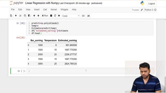
Task: Click the predict=np.poly1d(model) code line
Action: [45, 23]
